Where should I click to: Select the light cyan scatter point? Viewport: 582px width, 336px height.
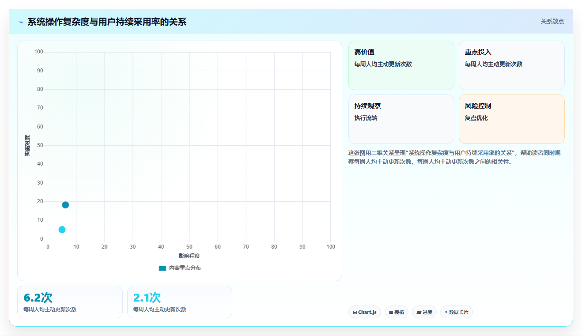(x=62, y=230)
